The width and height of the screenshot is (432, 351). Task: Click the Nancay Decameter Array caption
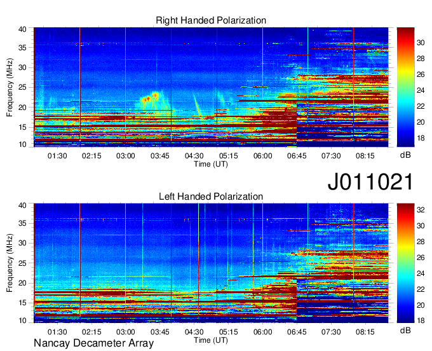click(93, 343)
